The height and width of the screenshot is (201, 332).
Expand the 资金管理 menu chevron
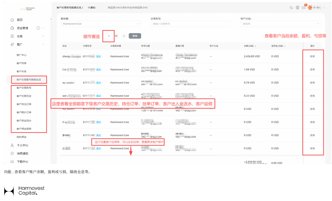tap(43, 28)
